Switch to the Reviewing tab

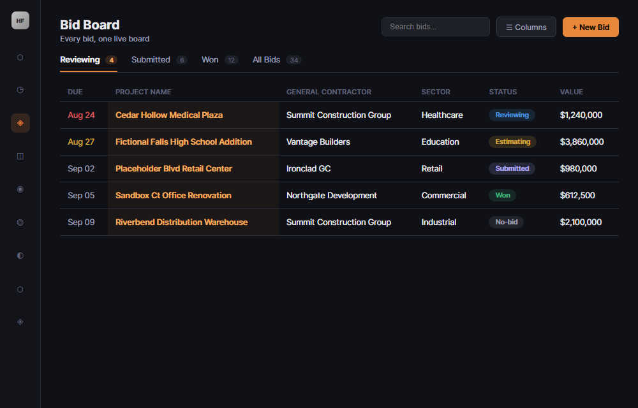(88, 60)
